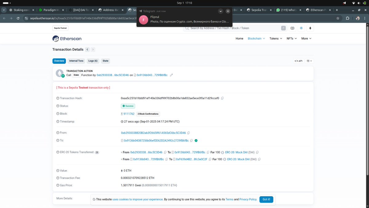Click the Stake function badge

(76, 75)
